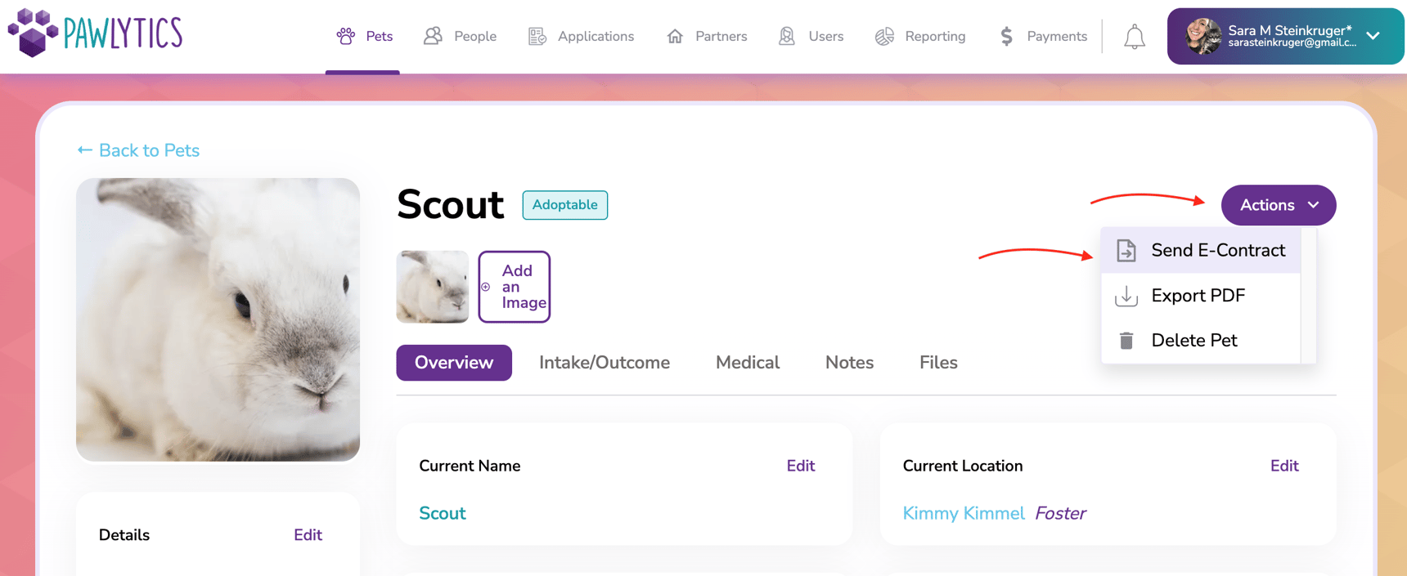Click the Add an Image box
The height and width of the screenshot is (576, 1407).
[x=514, y=287]
